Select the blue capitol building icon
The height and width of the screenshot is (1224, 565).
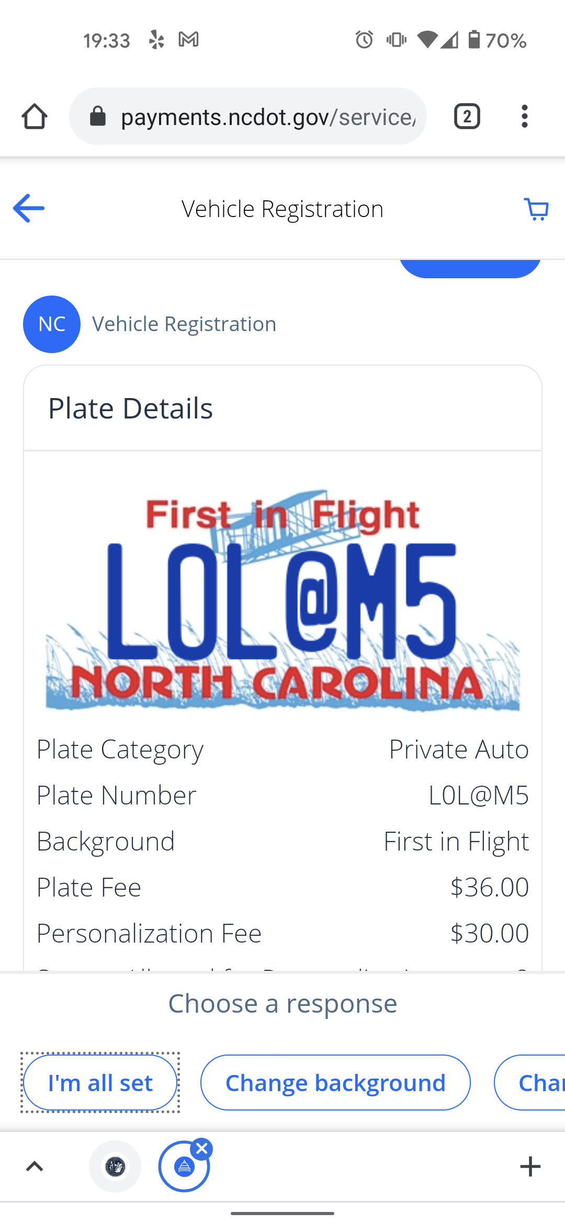tap(184, 1168)
